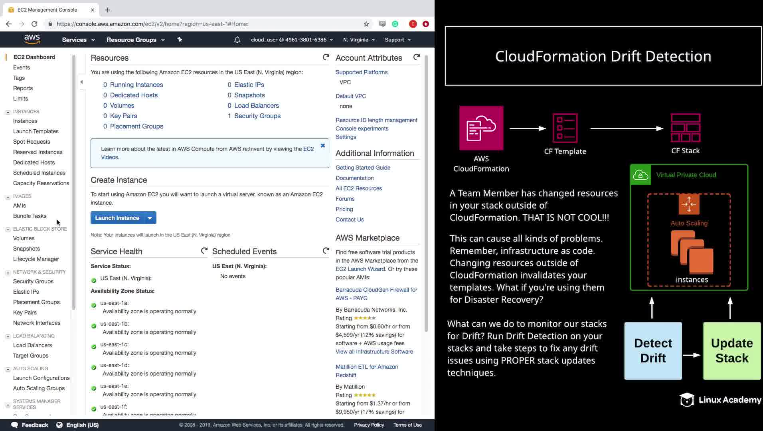Screen dimensions: 763x431
Task: Collapse the IMAGES sidebar section
Action: 8,197
